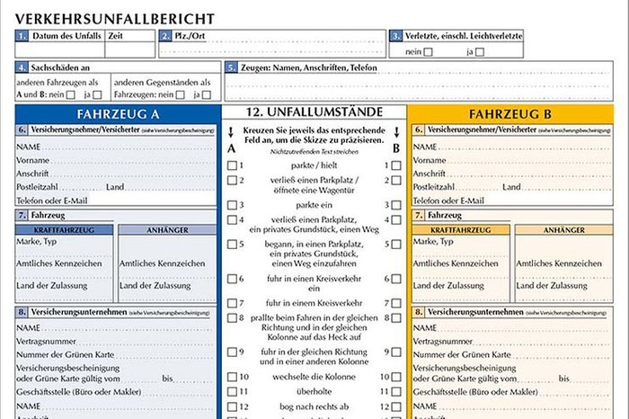The image size is (629, 419).
Task: Check box B12 'bog nach rechts ab'
Action: coord(396,406)
